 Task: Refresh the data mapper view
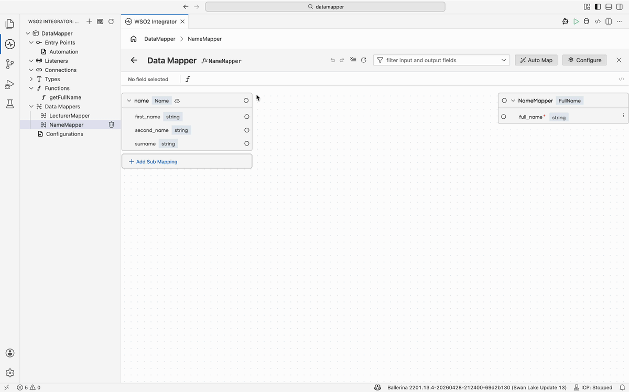363,60
